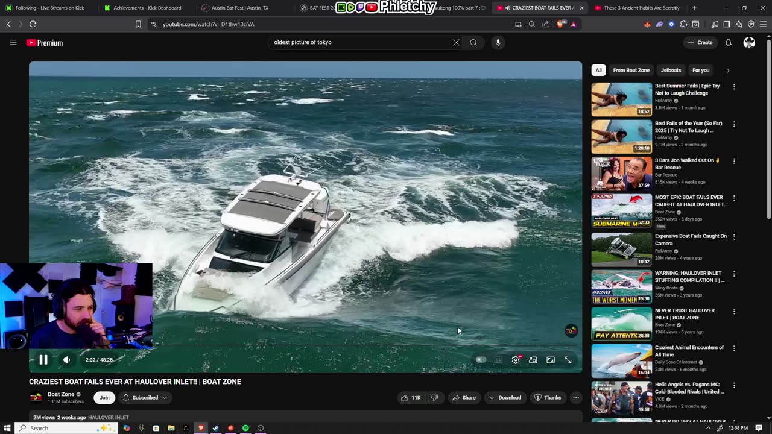
Task: Switch to These 3 Ancient Habits tab
Action: [x=638, y=8]
